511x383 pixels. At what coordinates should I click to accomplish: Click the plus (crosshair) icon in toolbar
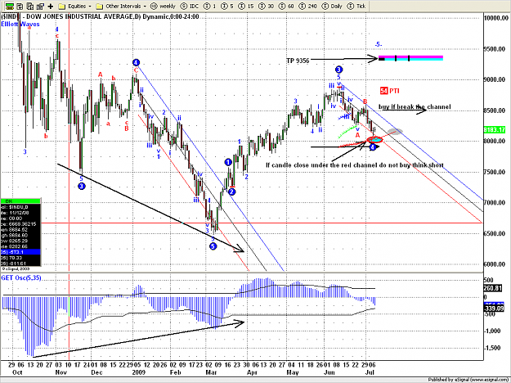pyautogui.click(x=51, y=7)
